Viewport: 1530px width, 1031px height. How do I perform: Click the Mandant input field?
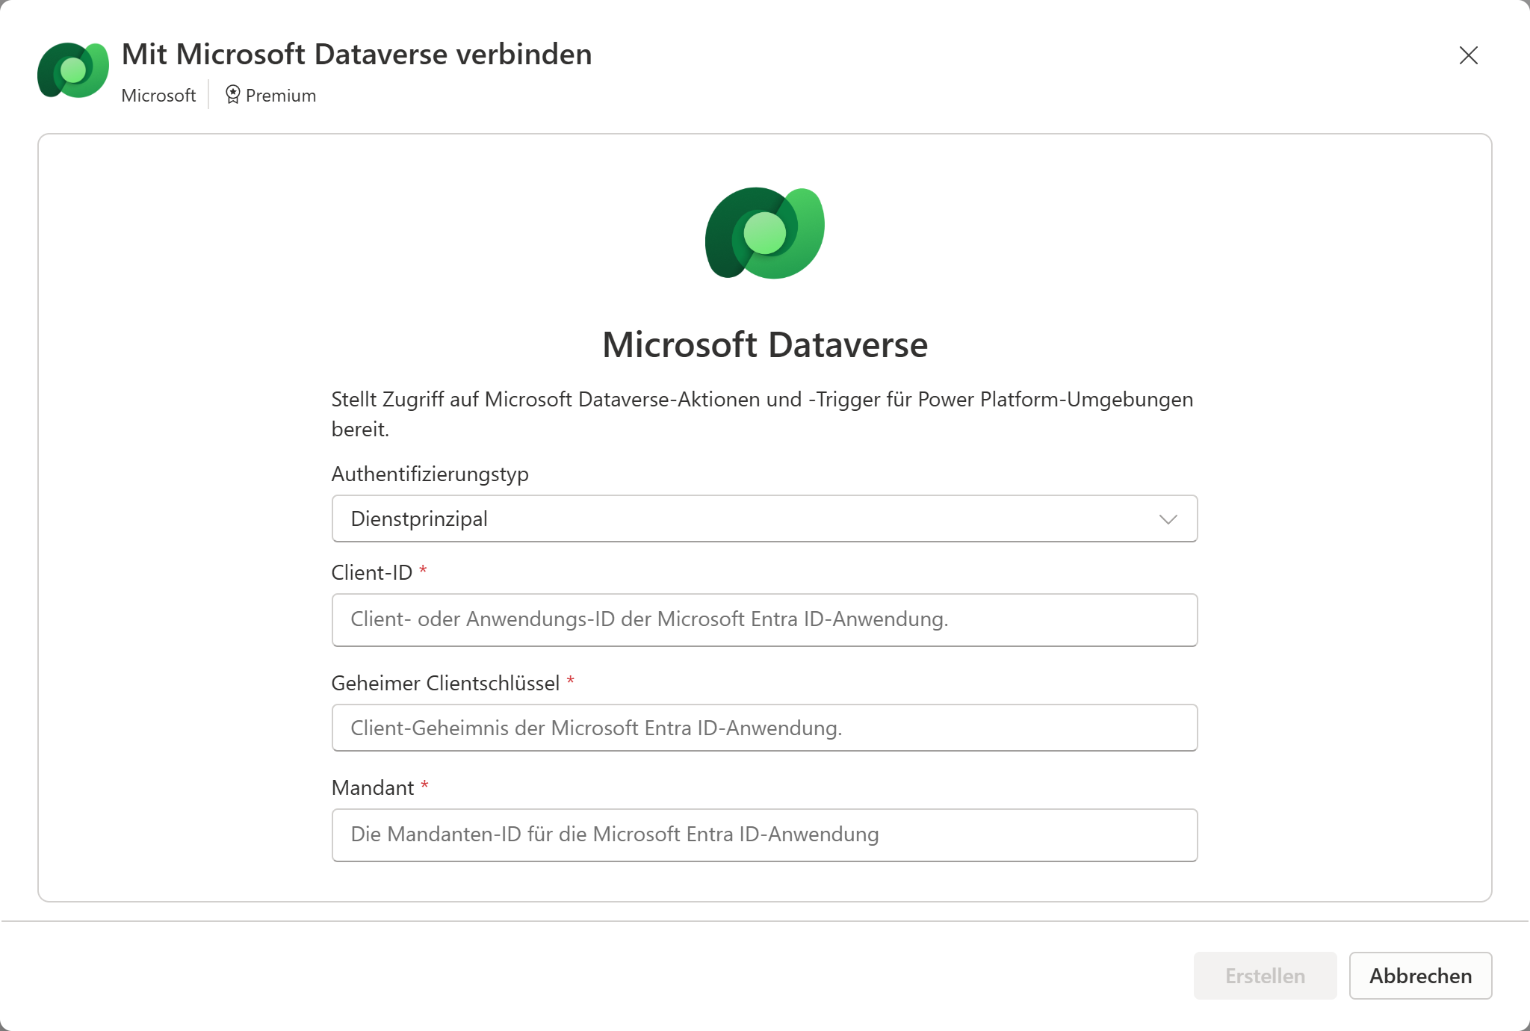764,835
